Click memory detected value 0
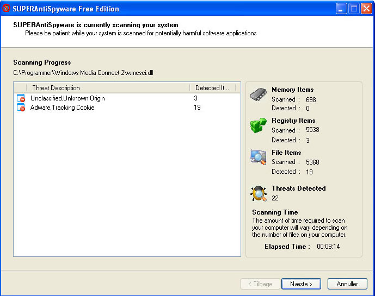The width and height of the screenshot is (375, 296). [308, 109]
